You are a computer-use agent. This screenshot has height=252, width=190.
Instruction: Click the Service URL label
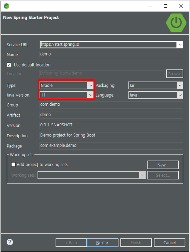click(x=17, y=45)
